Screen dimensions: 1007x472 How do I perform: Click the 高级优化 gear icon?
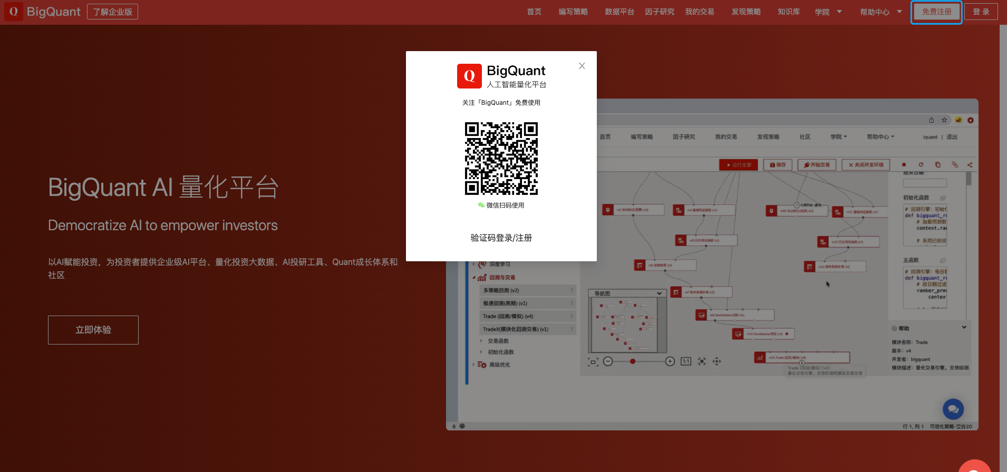point(482,365)
